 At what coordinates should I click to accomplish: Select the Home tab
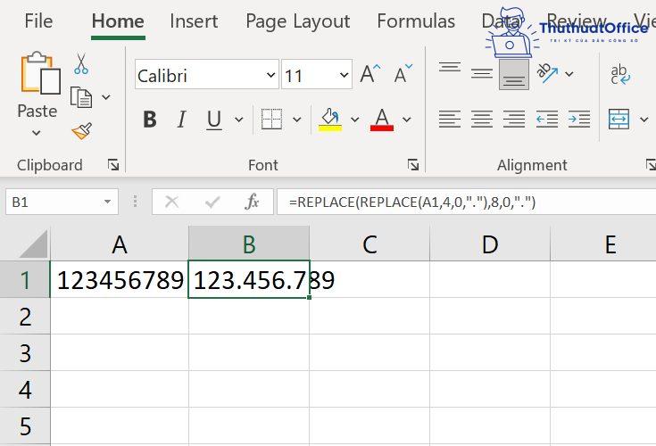[x=118, y=21]
